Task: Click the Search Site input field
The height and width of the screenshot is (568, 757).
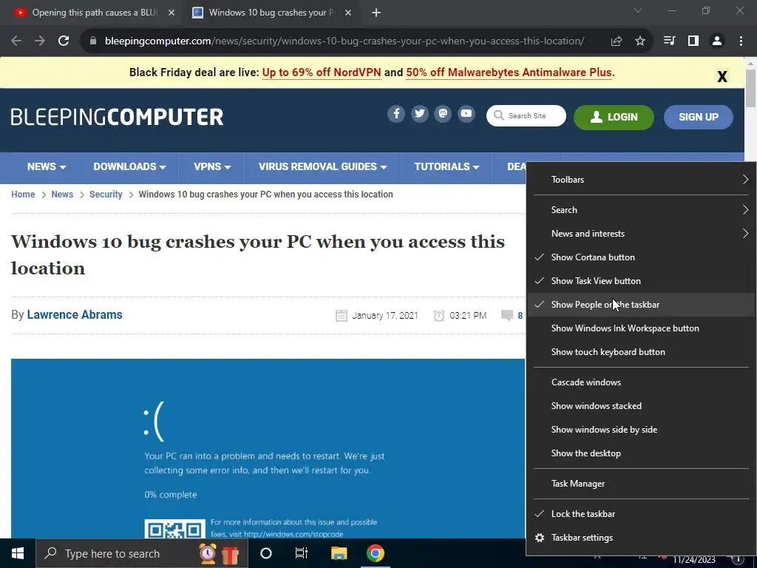Action: [x=526, y=116]
